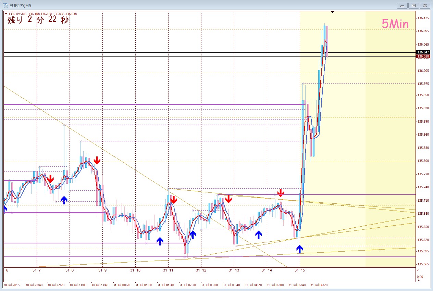Restore the chart window with middle button

pyautogui.click(x=413, y=5)
